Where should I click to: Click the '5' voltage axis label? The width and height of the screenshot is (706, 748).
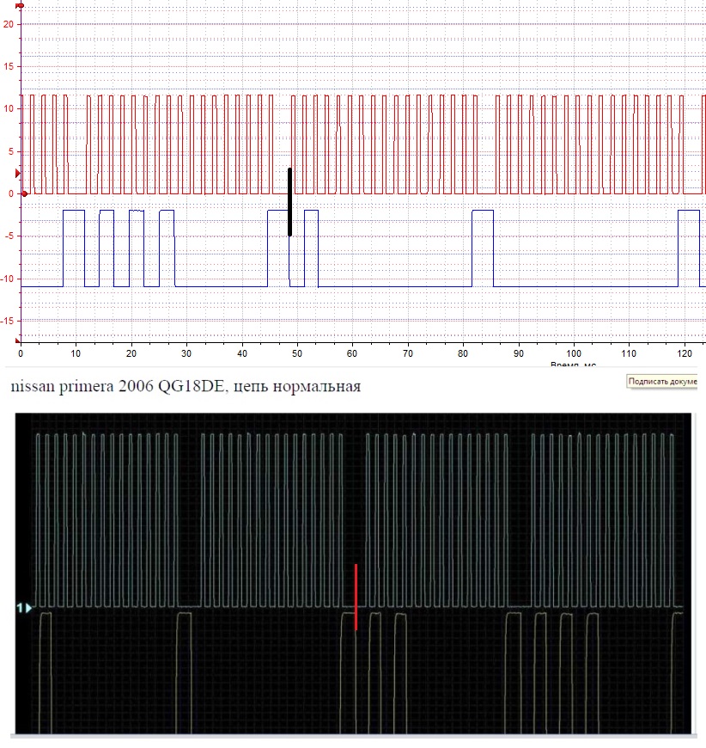(x=11, y=151)
